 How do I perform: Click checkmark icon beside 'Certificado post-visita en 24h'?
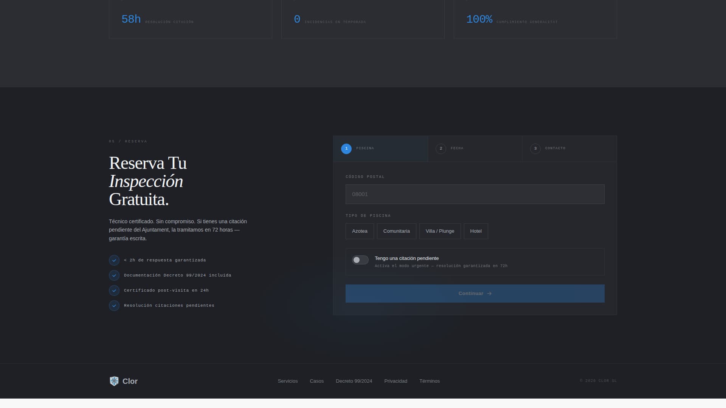[114, 291]
